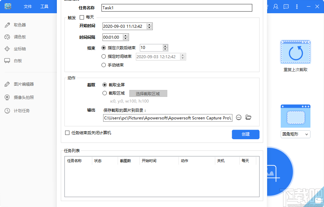Increase repeat count using the stepper up arrow
Screen dimensions: 324x207
coord(166,46)
